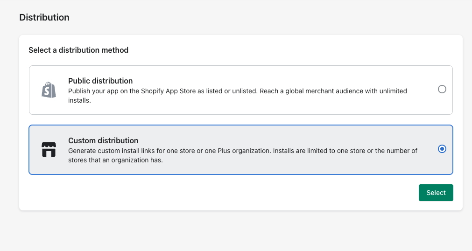Click the Custom distribution title text
Screen dimensions: 472x251
pos(103,140)
